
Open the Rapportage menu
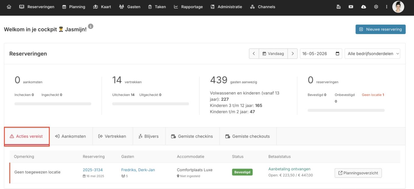(x=188, y=7)
